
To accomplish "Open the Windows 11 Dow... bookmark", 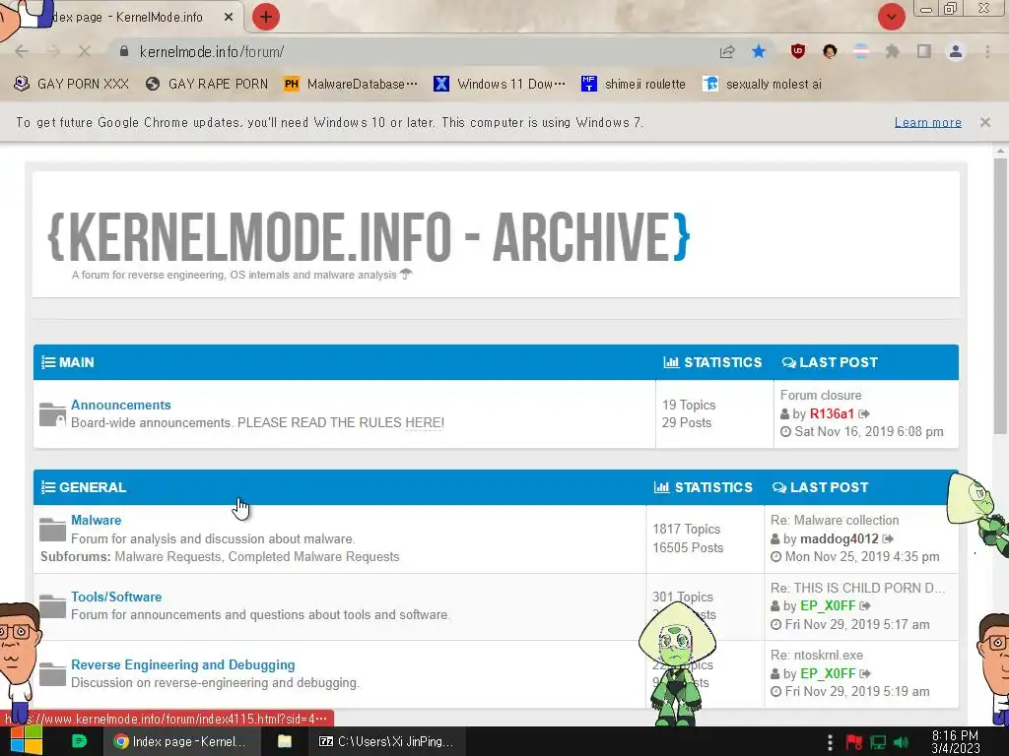I will point(500,85).
